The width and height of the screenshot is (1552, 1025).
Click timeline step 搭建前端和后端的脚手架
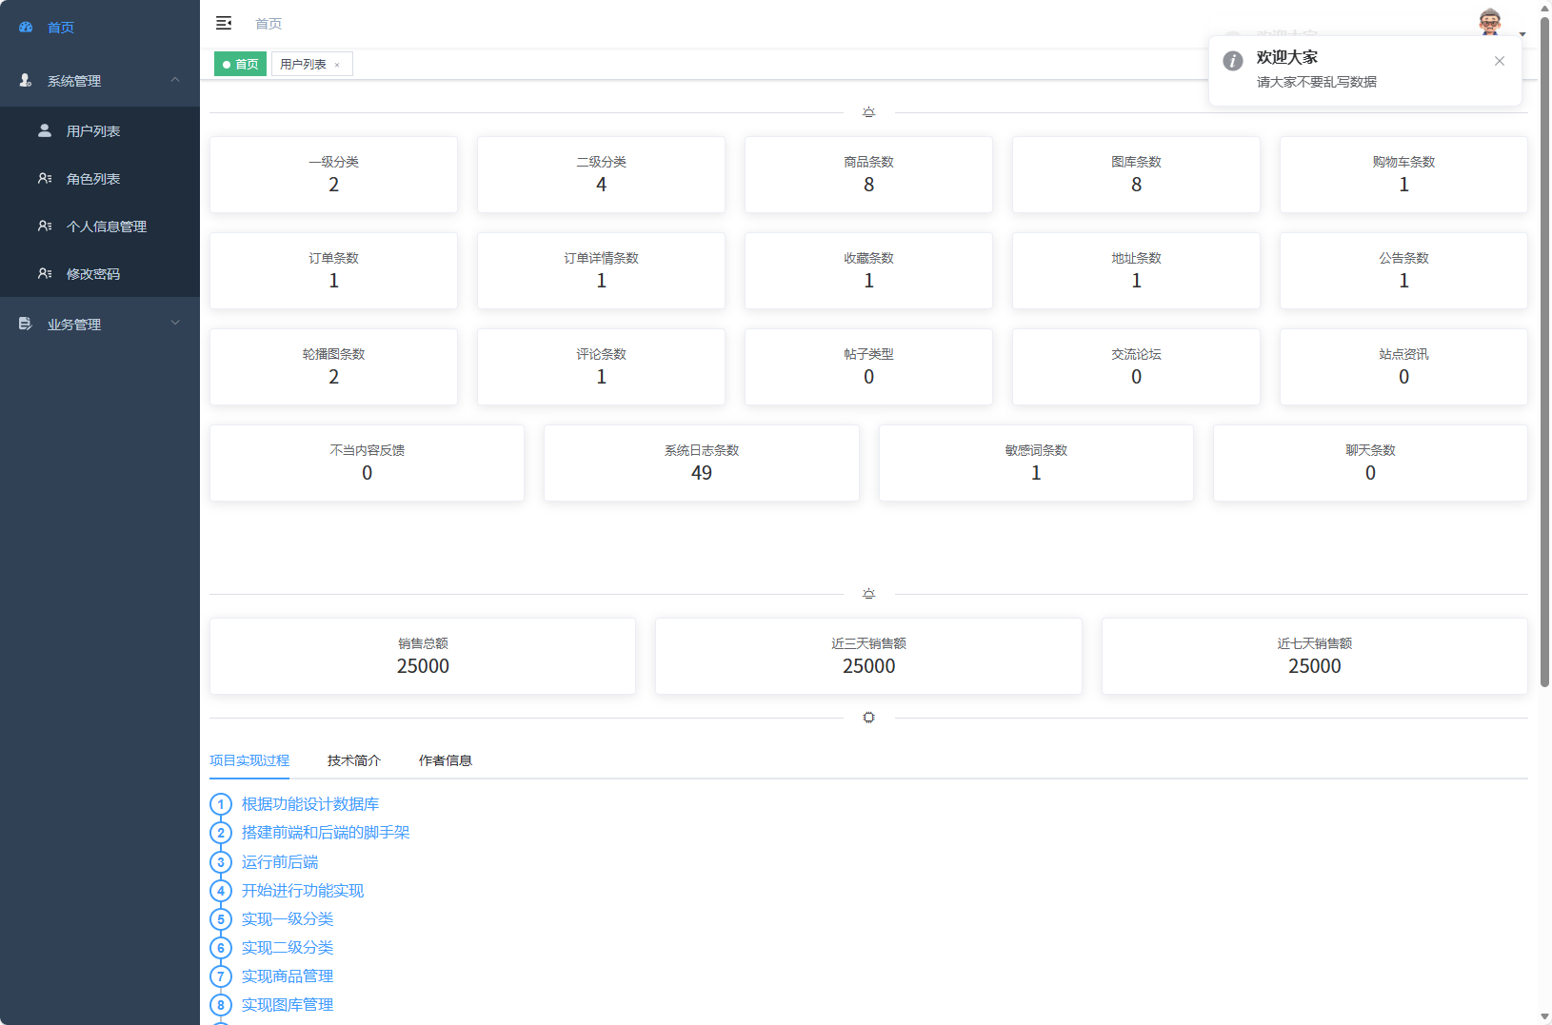tap(326, 833)
